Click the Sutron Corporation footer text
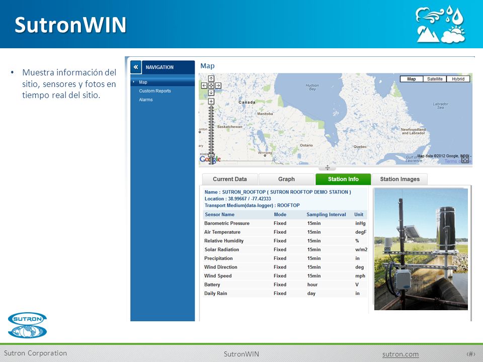Image resolution: width=483 pixels, height=362 pixels. pyautogui.click(x=35, y=353)
